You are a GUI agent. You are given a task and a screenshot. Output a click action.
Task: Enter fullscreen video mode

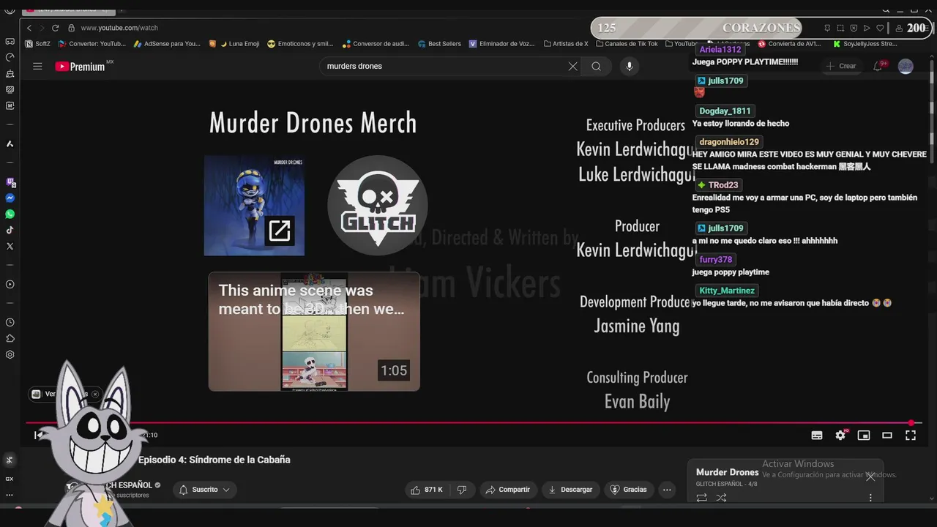911,436
